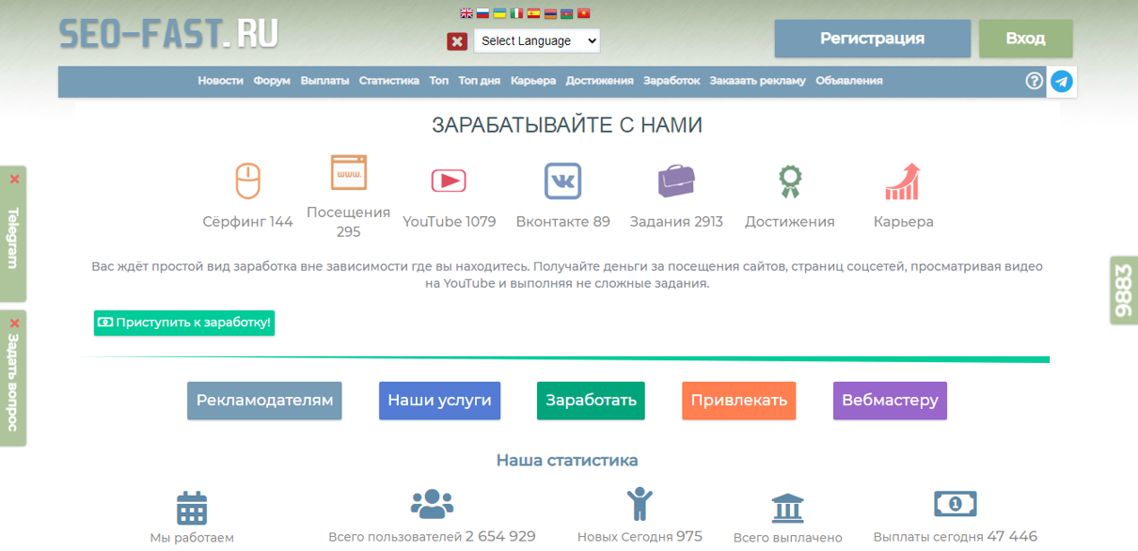This screenshot has height=551, width=1138.
Task: Open the Select Language dropdown
Action: (x=537, y=40)
